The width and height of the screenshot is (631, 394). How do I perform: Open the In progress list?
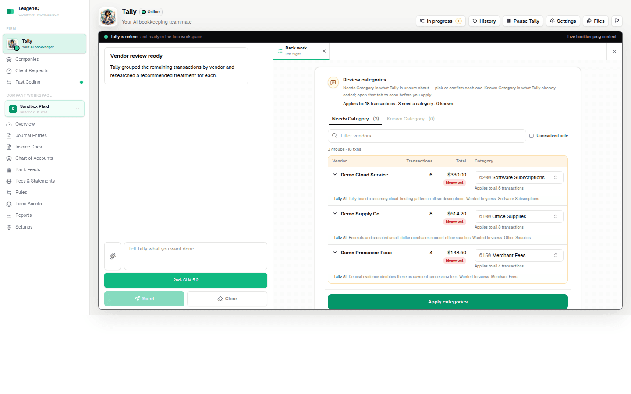440,21
